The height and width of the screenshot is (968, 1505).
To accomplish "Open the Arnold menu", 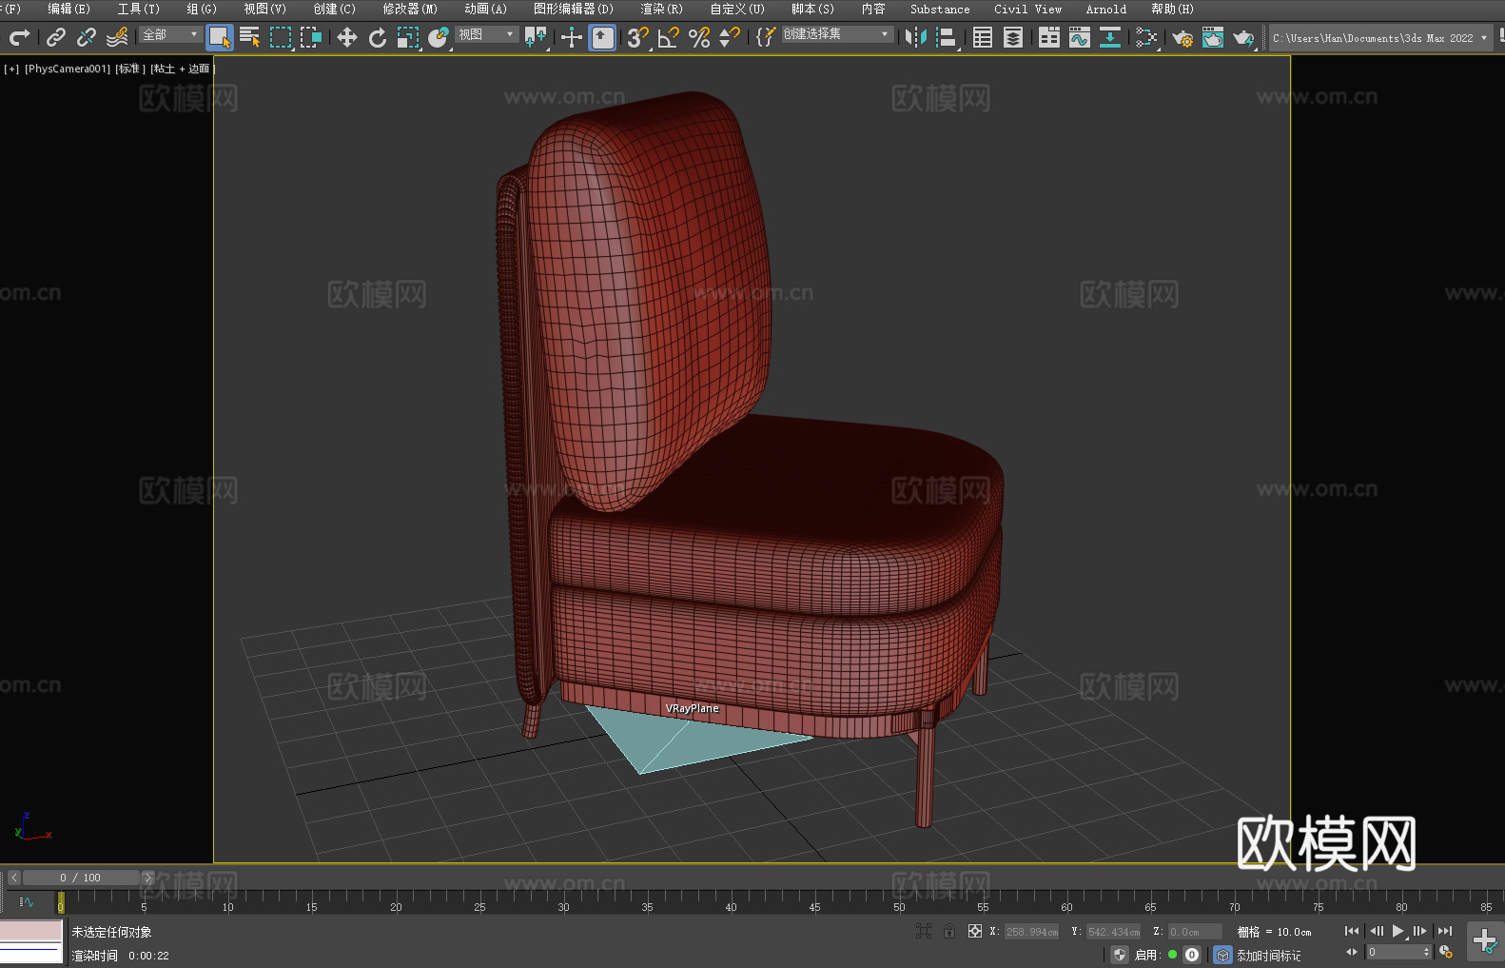I will point(1105,9).
